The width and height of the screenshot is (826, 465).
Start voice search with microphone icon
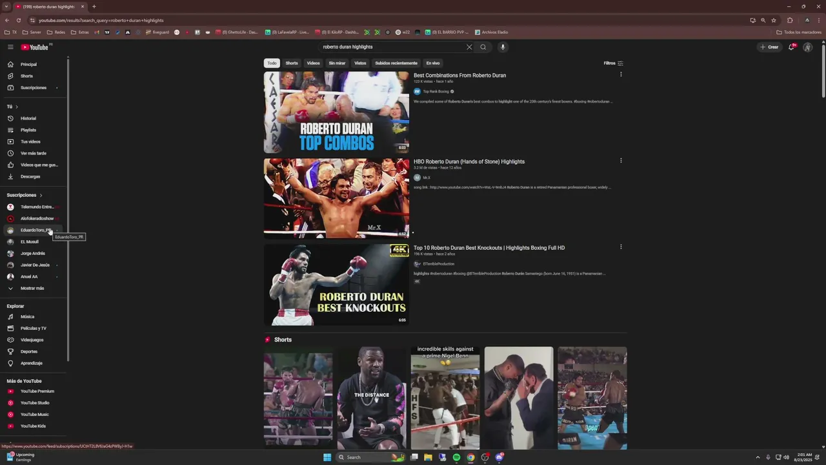point(503,47)
